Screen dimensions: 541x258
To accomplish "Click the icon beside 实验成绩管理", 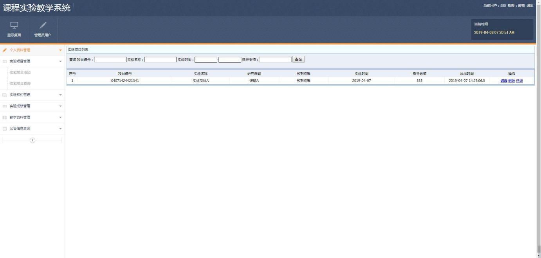I will (5, 106).
